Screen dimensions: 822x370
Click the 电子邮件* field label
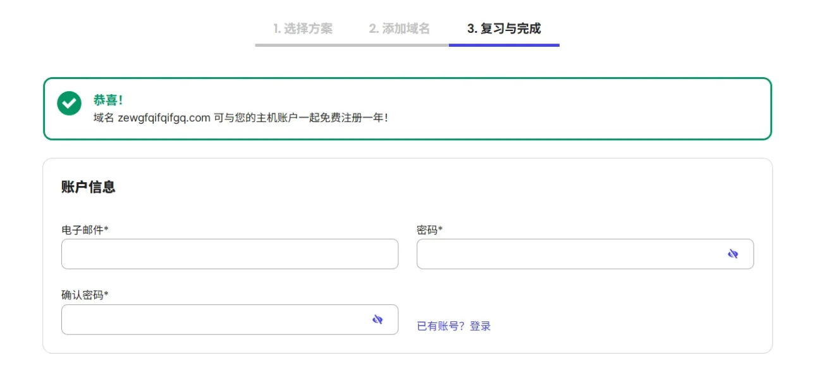[85, 230]
